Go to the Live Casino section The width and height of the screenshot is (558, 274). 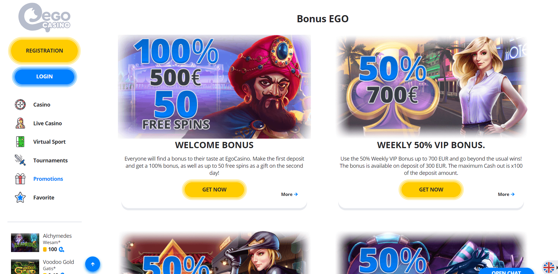(48, 123)
